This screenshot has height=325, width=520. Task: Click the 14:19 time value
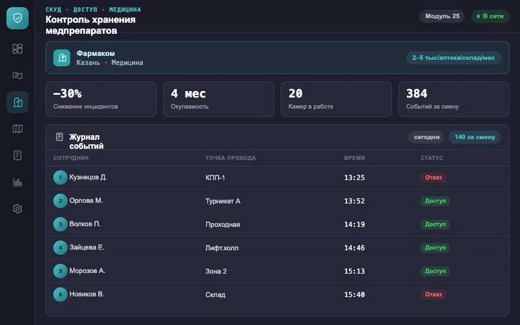354,224
